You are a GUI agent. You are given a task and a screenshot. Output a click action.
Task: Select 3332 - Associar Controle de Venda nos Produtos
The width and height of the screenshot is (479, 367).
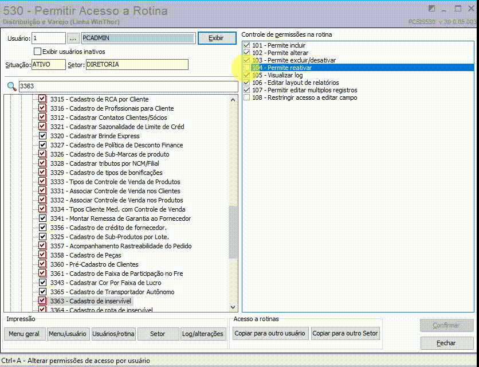click(117, 200)
